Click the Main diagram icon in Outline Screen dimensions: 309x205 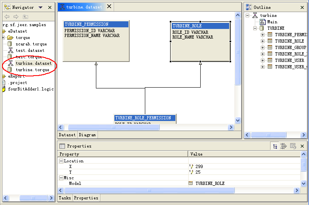click(x=262, y=22)
